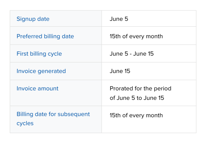Select the value cell for First billing cycle
This screenshot has width=207, height=141.
click(x=149, y=54)
